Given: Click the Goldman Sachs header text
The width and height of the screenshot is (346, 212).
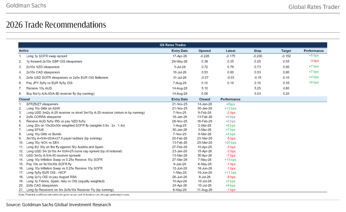Looking at the screenshot, I should click(x=26, y=5).
